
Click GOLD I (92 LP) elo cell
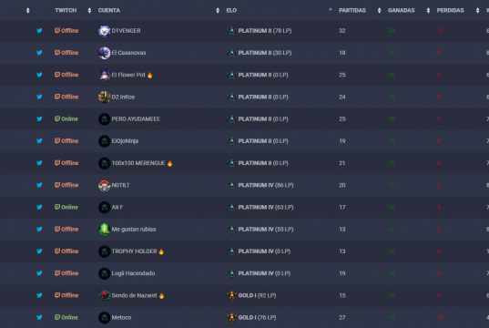257,295
